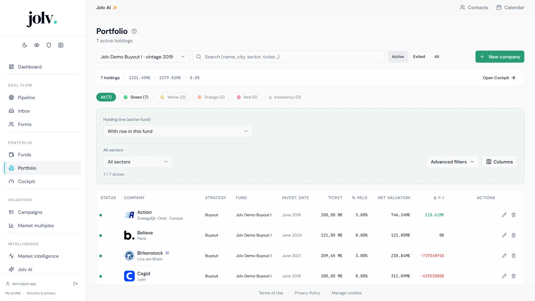The height and width of the screenshot is (301, 535).
Task: Click the Cegid company logo
Action: 129,276
